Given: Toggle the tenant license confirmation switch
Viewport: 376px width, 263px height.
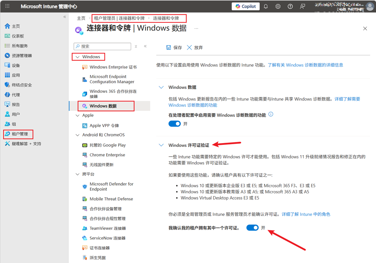Looking at the screenshot, I should [253, 228].
